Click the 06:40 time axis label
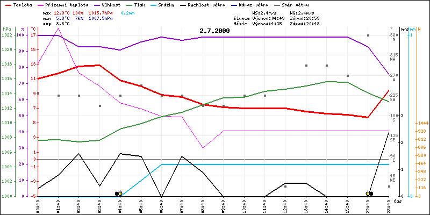Screen dimensions: 430x215 (x=162, y=203)
